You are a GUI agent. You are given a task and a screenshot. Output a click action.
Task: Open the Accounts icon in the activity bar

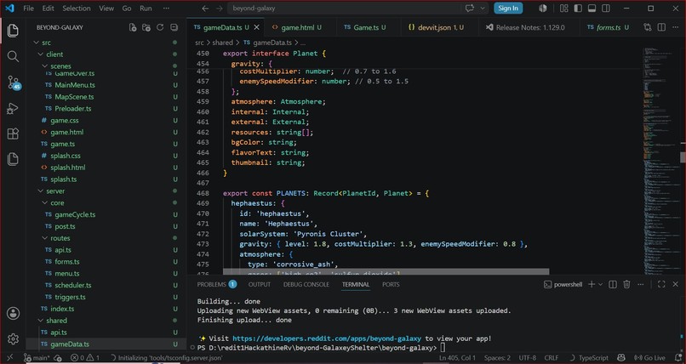tap(13, 313)
